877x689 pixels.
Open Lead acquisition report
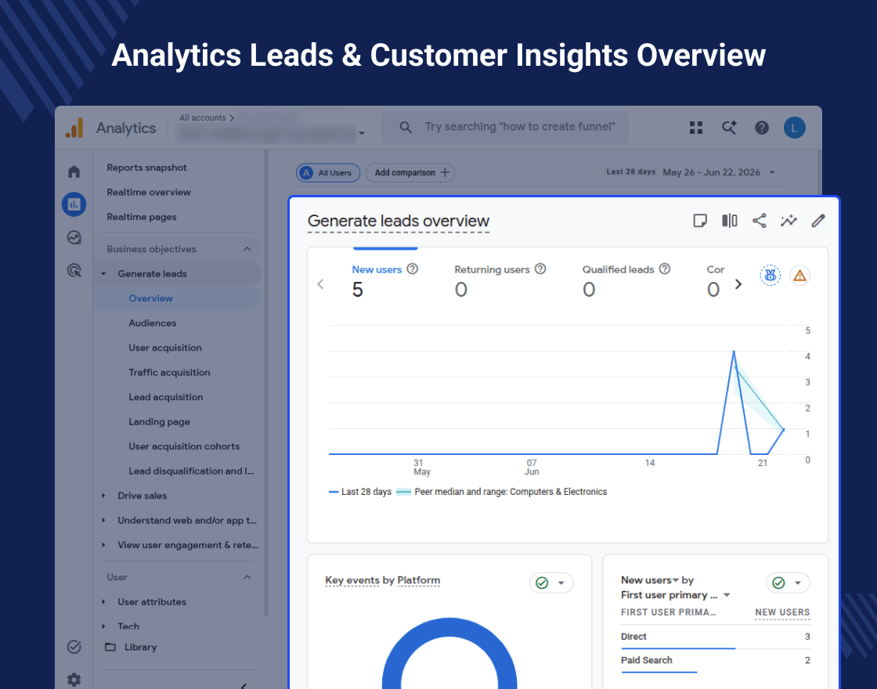(165, 396)
